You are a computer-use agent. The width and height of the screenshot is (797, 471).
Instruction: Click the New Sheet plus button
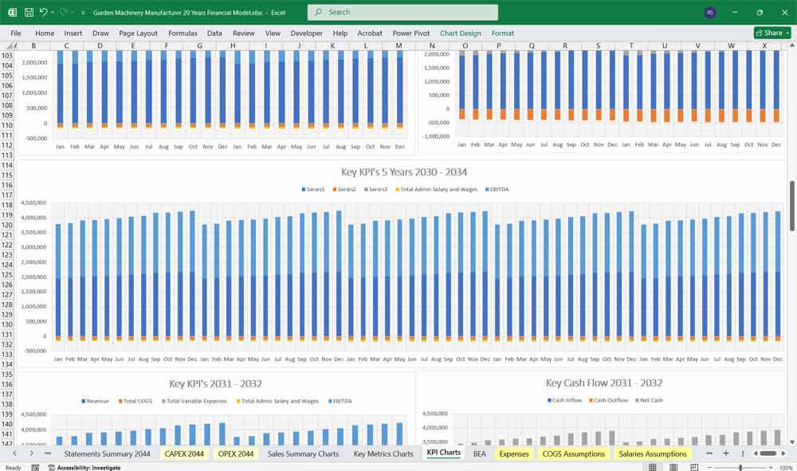pos(726,453)
